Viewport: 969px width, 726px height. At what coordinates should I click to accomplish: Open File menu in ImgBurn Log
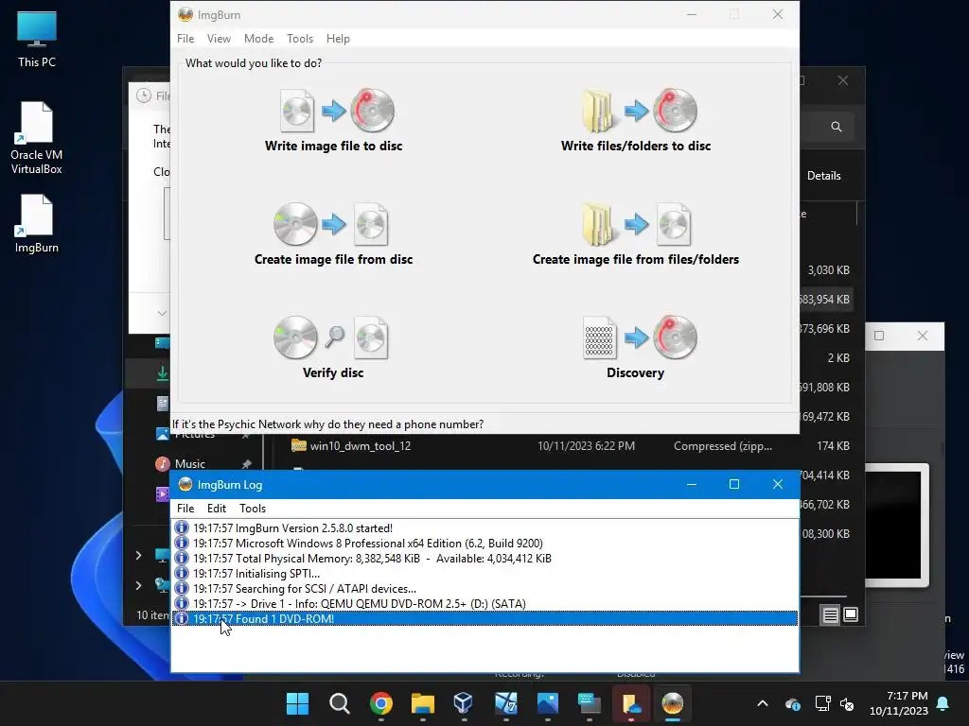point(185,508)
